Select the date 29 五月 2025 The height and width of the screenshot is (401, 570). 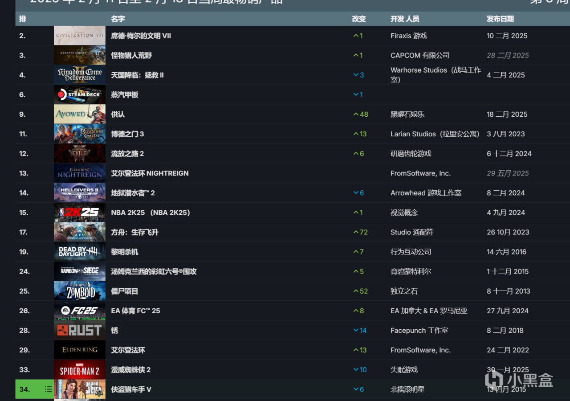click(508, 173)
